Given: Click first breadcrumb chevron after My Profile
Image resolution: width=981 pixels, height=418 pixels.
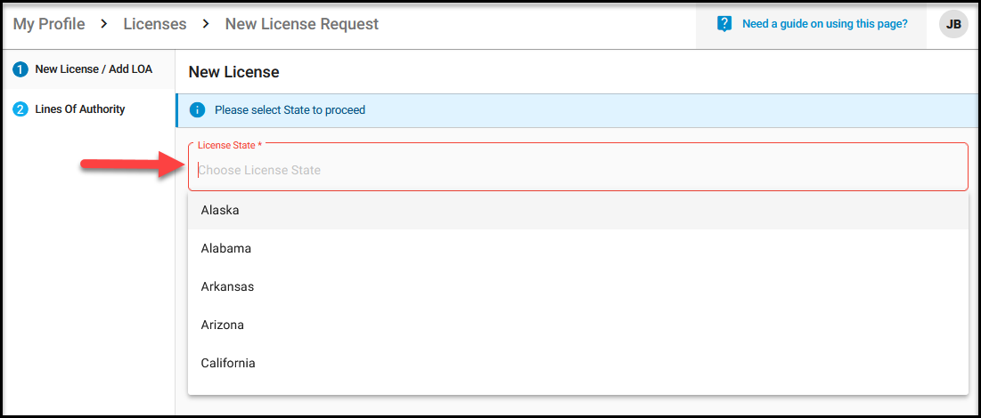Looking at the screenshot, I should pos(104,24).
